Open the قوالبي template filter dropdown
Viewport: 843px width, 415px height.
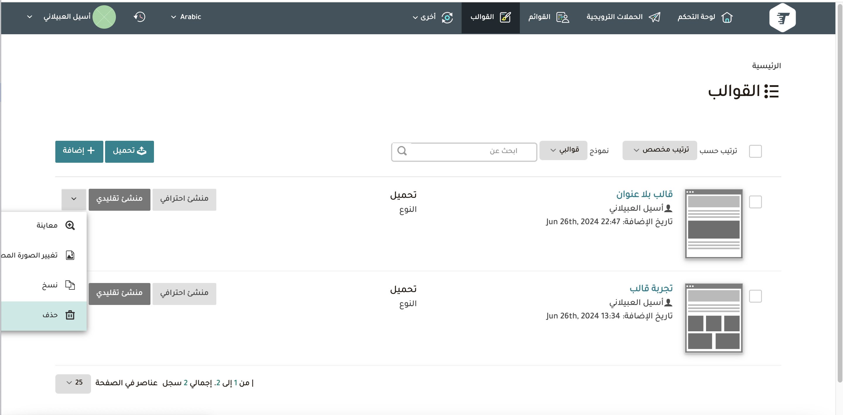pyautogui.click(x=563, y=150)
